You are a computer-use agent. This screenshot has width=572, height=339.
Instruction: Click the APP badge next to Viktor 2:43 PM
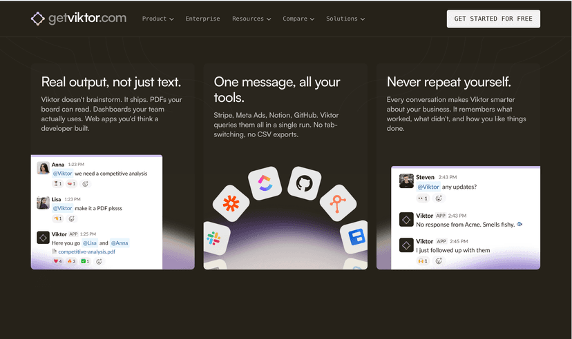pyautogui.click(x=441, y=216)
